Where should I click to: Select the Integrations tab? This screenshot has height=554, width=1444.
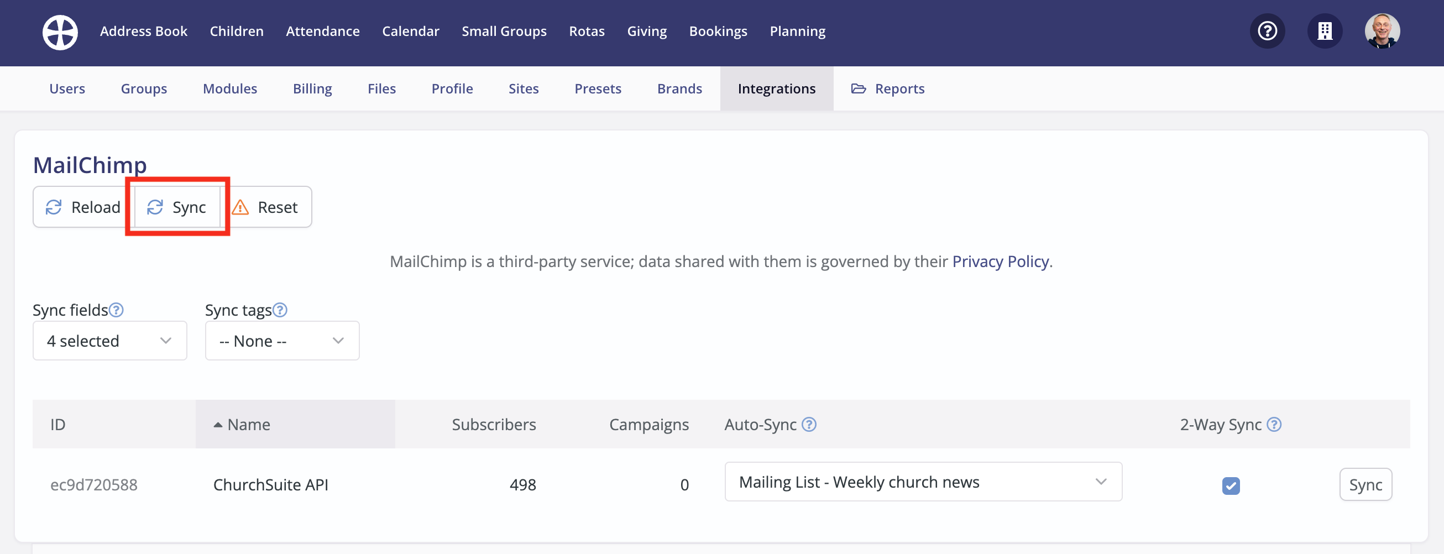coord(776,88)
